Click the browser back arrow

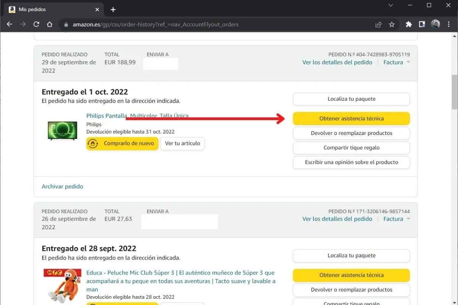click(x=10, y=24)
